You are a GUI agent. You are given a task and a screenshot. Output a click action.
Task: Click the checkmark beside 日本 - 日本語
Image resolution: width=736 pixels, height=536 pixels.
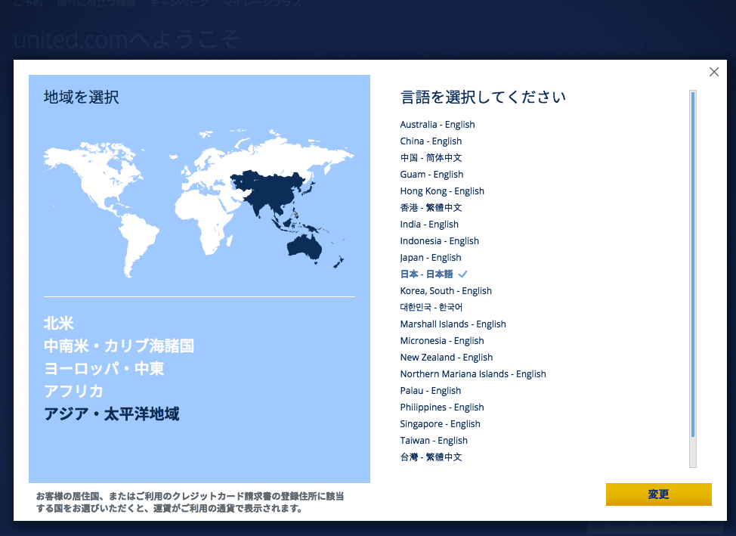click(x=463, y=274)
